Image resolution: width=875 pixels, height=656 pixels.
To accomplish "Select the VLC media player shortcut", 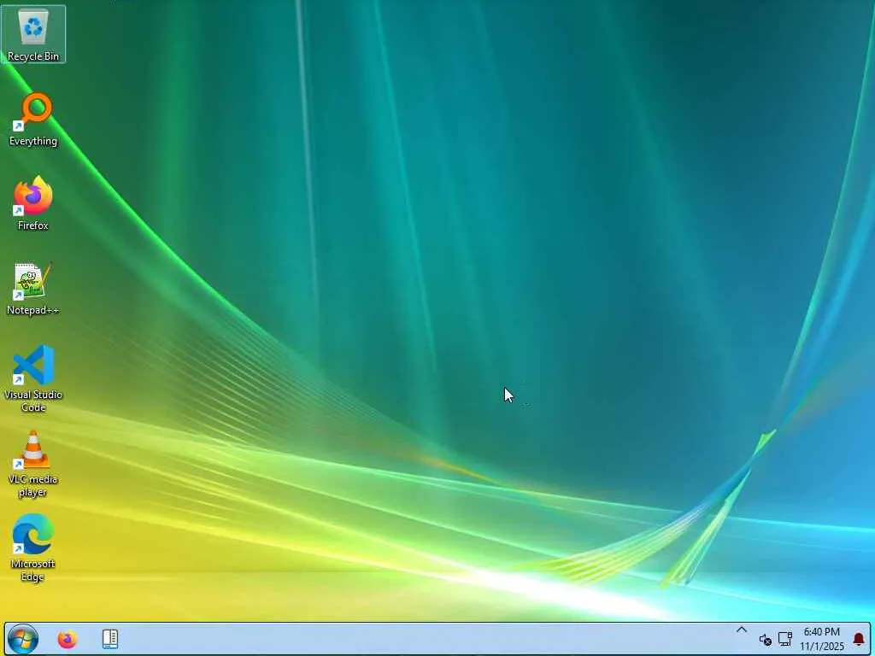I will click(33, 464).
